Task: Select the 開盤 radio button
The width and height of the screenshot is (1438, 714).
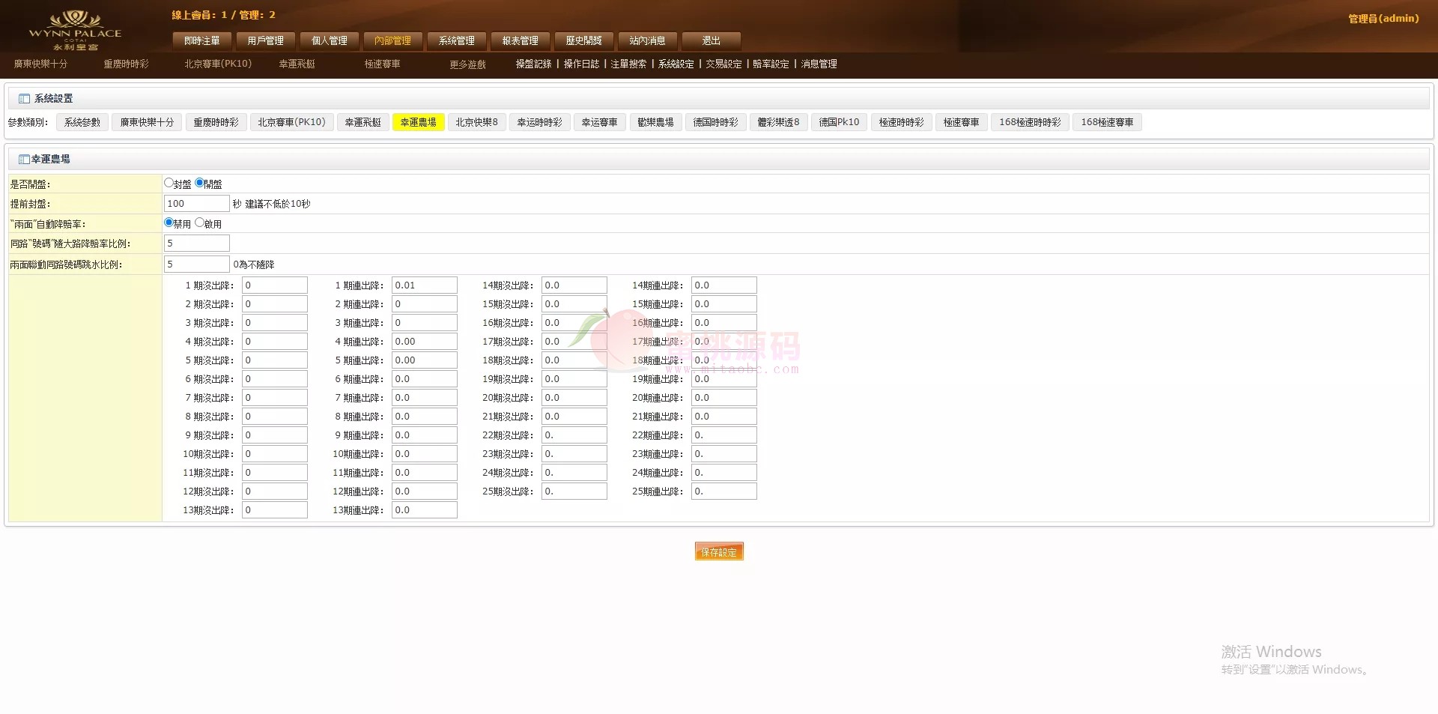Action: point(199,183)
